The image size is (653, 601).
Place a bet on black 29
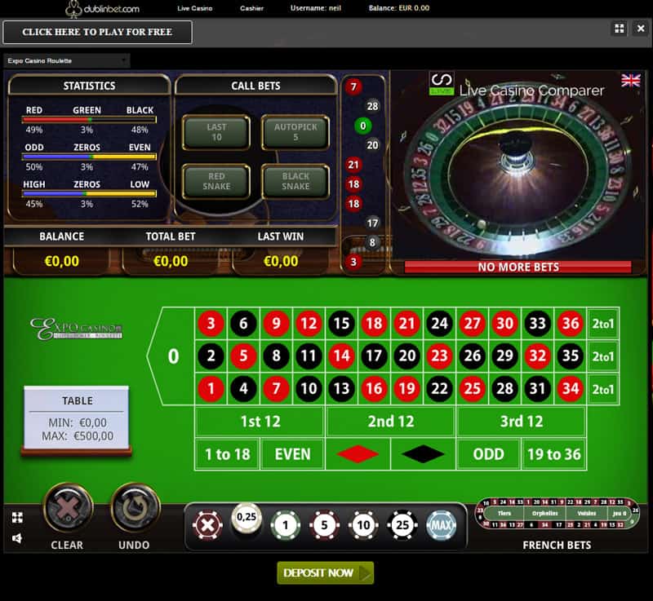point(504,356)
